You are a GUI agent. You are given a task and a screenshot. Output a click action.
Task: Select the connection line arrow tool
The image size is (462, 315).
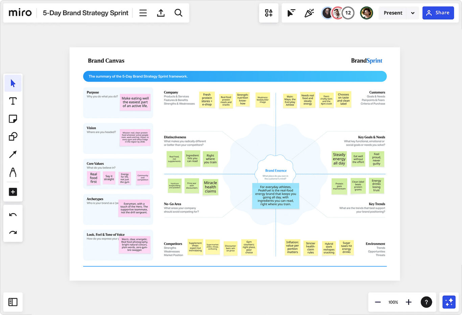pos(13,154)
